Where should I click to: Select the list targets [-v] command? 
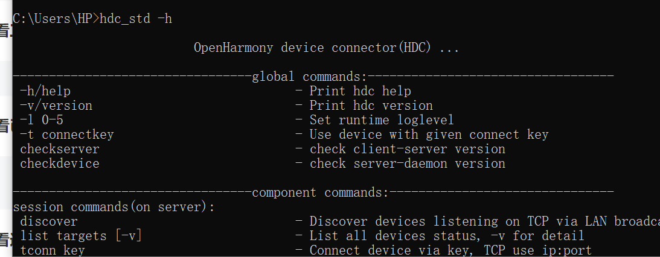[x=82, y=236]
